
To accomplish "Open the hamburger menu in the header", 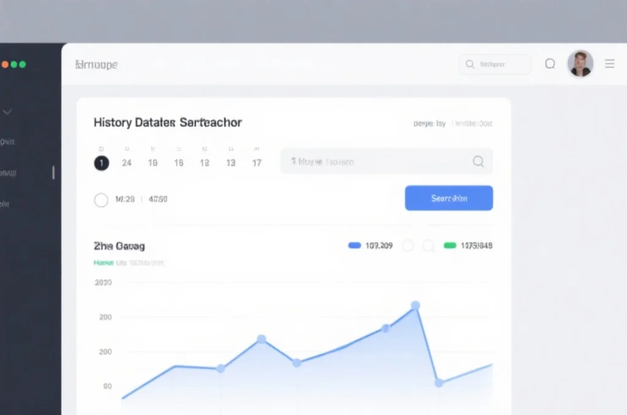I will [609, 64].
